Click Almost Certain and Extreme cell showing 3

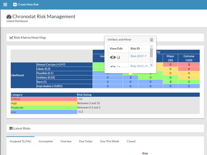[x=189, y=65]
